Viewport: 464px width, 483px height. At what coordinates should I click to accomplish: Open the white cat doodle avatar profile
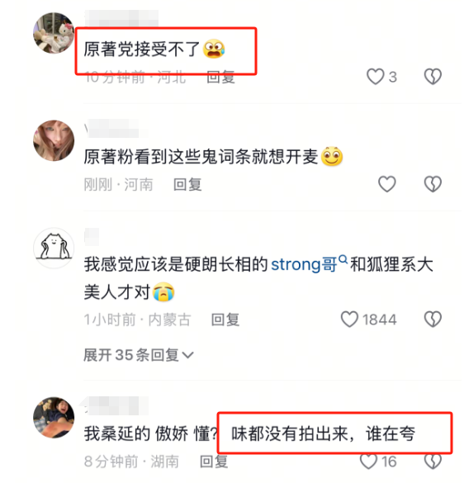click(x=54, y=248)
